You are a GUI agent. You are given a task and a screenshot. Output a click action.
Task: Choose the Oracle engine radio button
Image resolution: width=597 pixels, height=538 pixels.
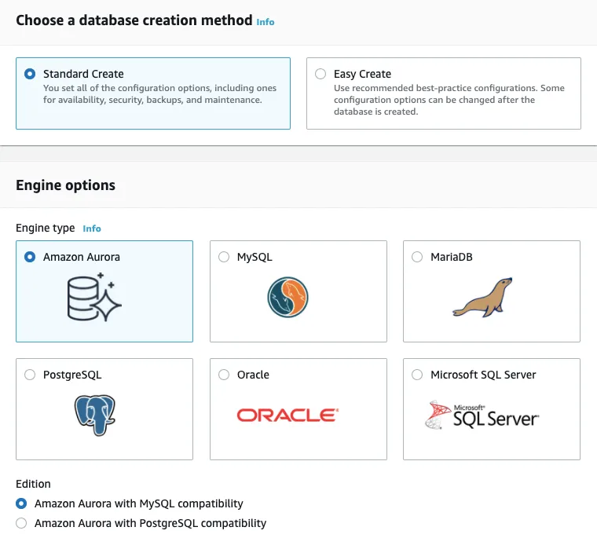tap(224, 375)
